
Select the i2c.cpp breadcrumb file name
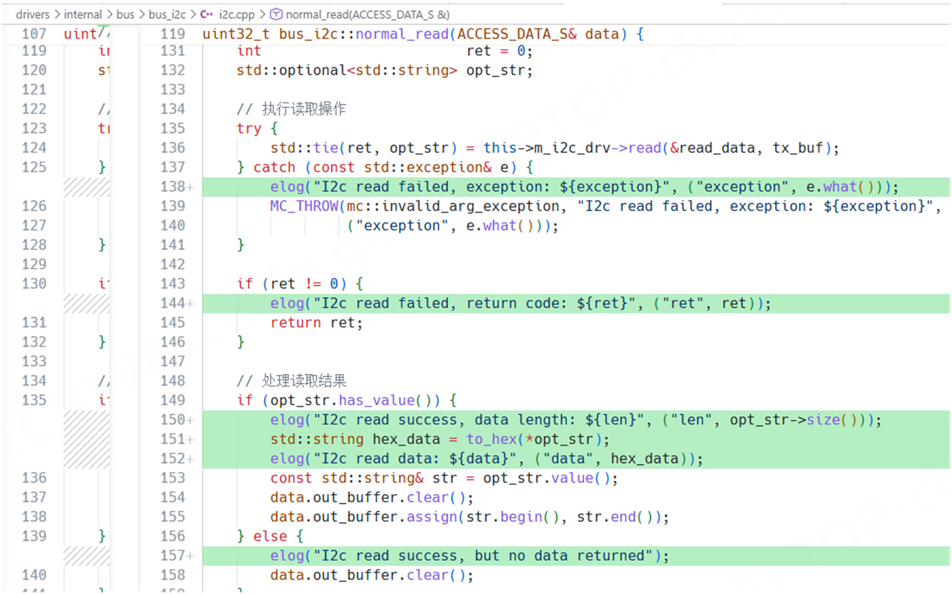tap(236, 15)
